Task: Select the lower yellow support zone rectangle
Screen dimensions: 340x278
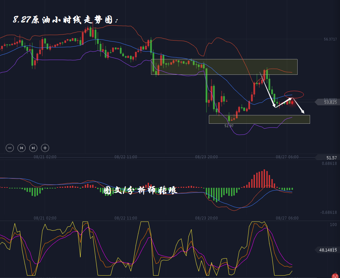Action: point(259,119)
